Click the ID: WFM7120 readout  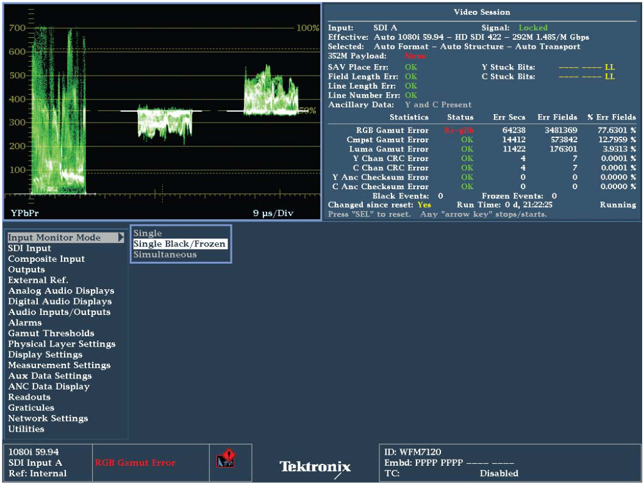pyautogui.click(x=413, y=452)
